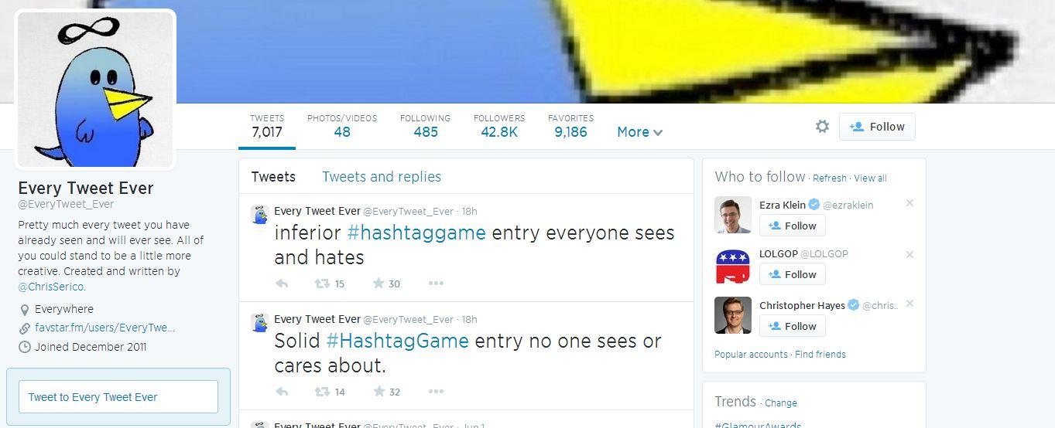1055x428 pixels.
Task: Dismiss LOLGOP suggestion with the X
Action: point(909,254)
